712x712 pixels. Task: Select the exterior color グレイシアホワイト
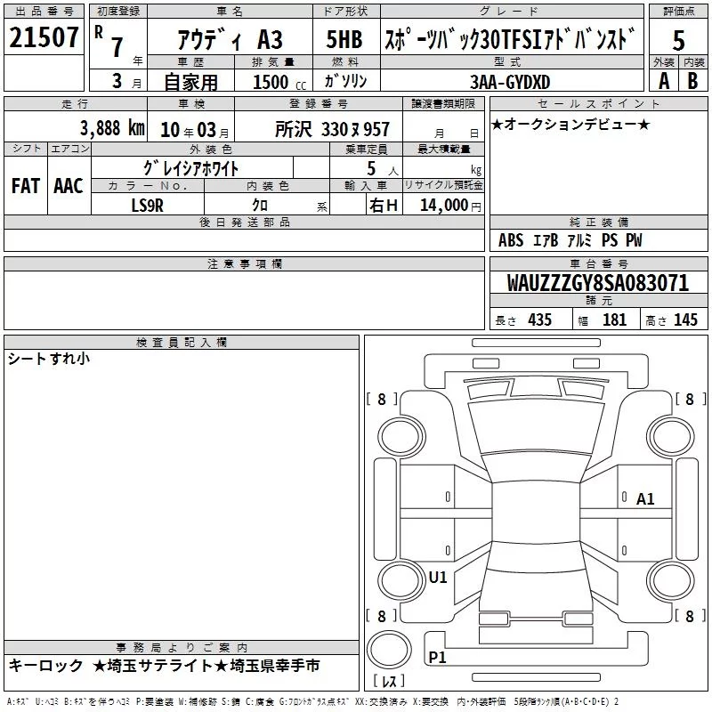(190, 168)
